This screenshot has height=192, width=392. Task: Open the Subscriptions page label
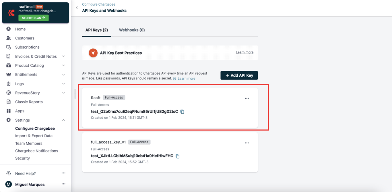(27, 47)
